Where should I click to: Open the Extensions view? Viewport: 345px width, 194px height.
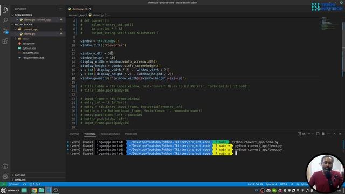[x=5, y=41]
